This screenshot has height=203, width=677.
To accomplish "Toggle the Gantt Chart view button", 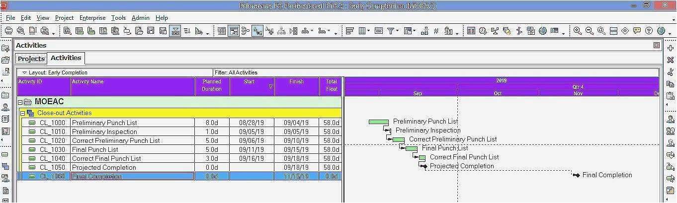I will (x=234, y=31).
